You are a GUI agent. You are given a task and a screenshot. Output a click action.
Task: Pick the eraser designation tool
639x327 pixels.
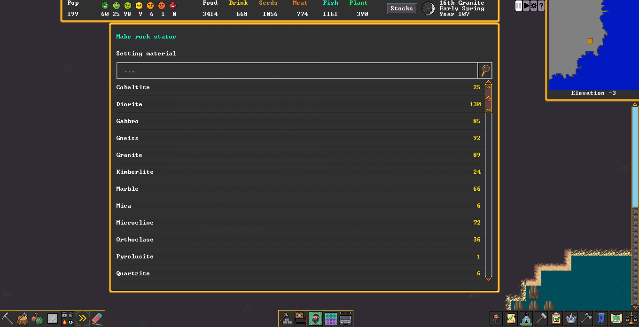(97, 319)
